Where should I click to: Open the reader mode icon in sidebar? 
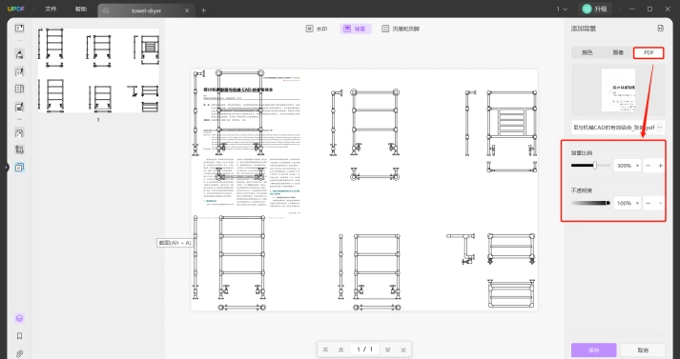pos(19,29)
